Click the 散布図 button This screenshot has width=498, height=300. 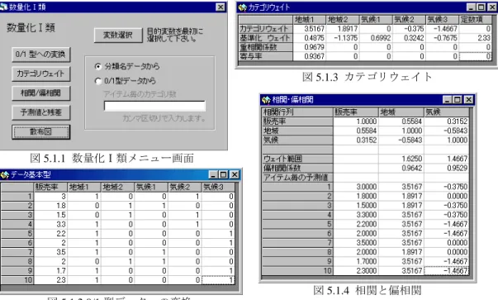[x=40, y=132]
